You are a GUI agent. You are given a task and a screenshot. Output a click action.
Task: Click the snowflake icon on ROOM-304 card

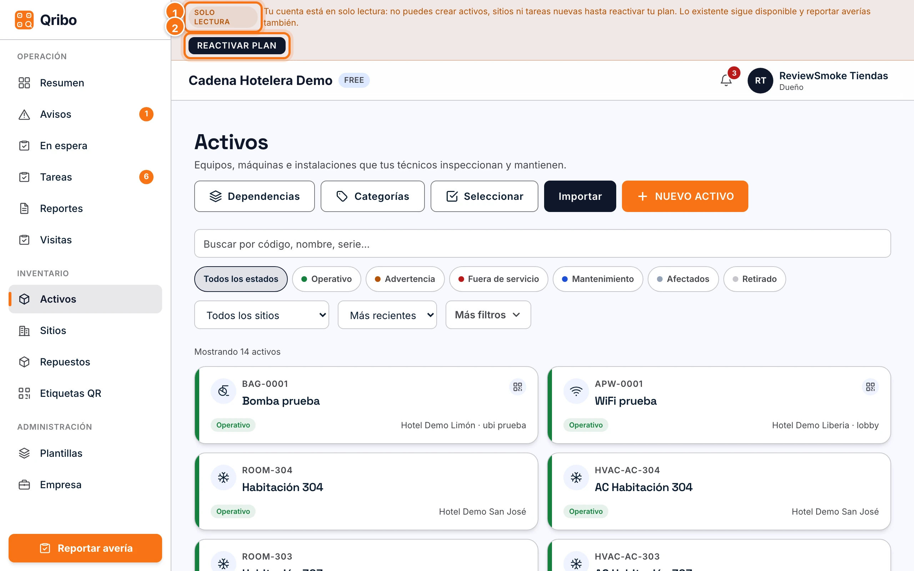pyautogui.click(x=224, y=477)
